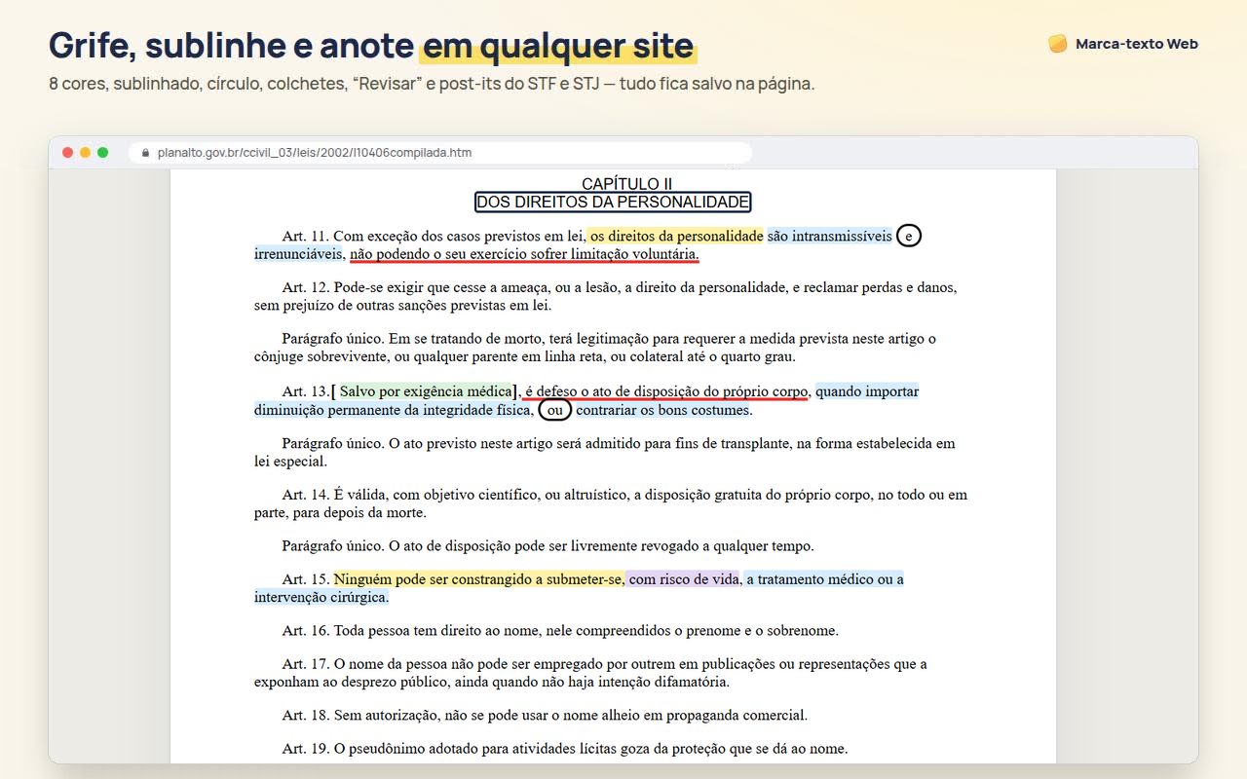Click the Art. 12 paragraph text
This screenshot has width=1247, height=779.
coord(605,296)
